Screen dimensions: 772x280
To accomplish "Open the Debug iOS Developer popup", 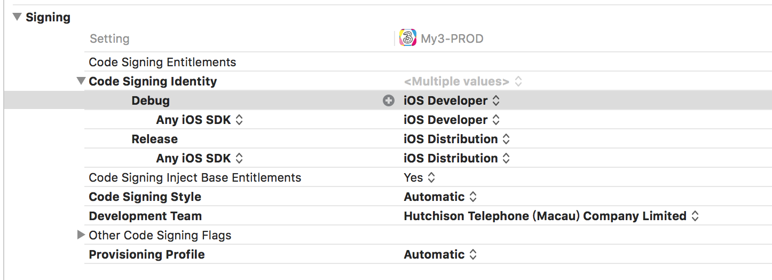I will point(452,100).
